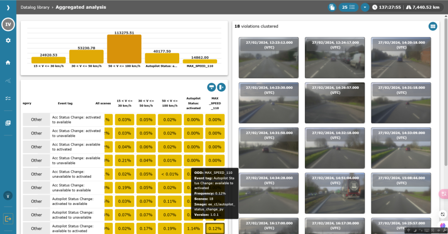This screenshot has height=234, width=448.
Task: Open thumbnail dated 27/02/2024, 12:23:12.000
Action: (268, 57)
